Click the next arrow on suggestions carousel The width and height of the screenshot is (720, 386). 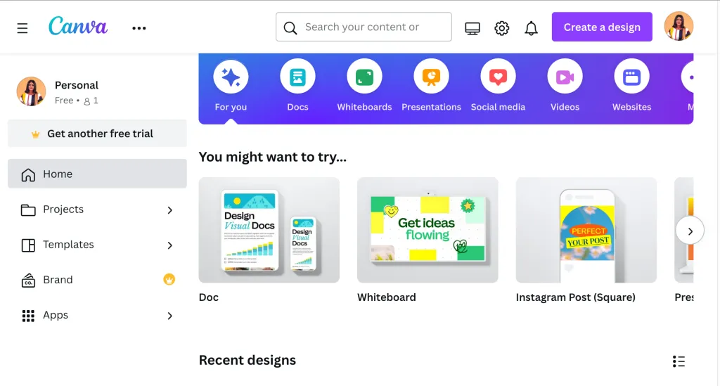pyautogui.click(x=690, y=231)
